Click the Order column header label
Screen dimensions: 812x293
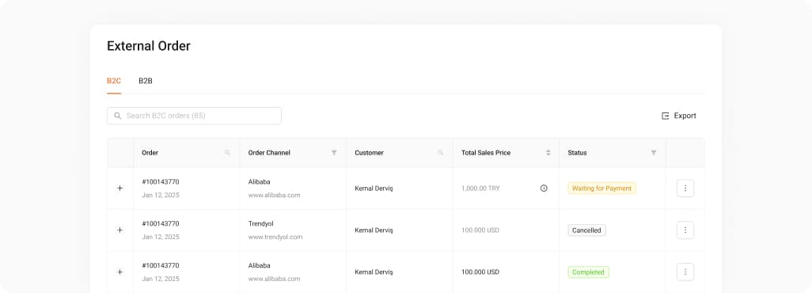click(150, 153)
